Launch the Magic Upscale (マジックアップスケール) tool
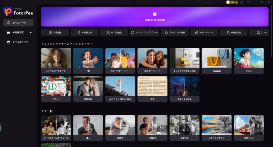This screenshot has width=273, height=147. [144, 32]
